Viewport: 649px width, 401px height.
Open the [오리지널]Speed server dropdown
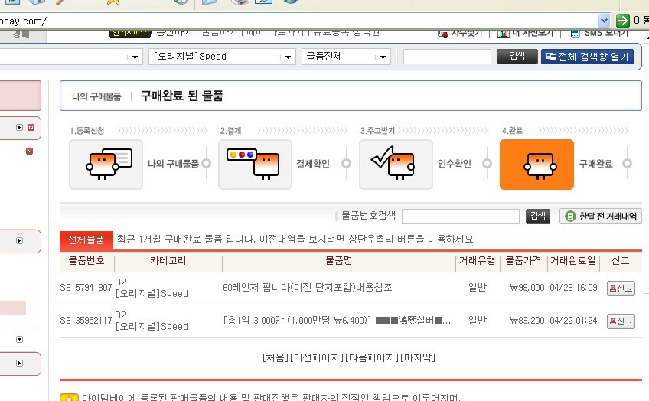click(289, 57)
